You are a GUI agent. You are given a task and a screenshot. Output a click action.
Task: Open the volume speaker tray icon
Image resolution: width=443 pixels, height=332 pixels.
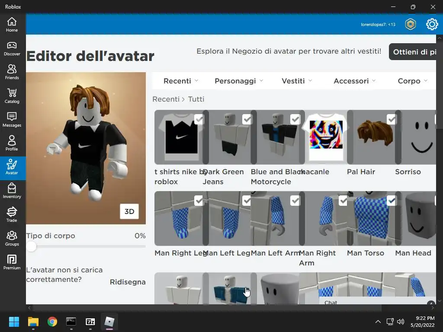pos(400,322)
